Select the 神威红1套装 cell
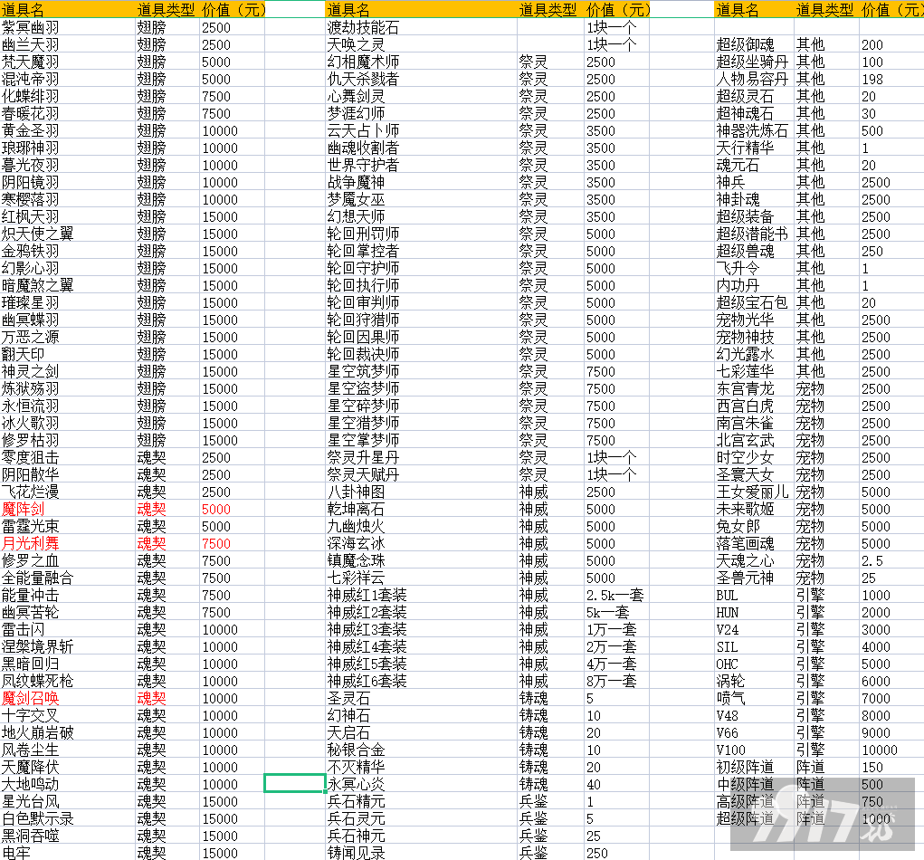Viewport: 924px width, 860px height. (x=367, y=596)
